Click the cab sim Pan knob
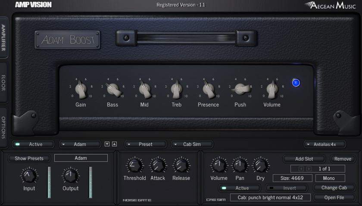The width and height of the screenshot is (362, 206). [239, 165]
